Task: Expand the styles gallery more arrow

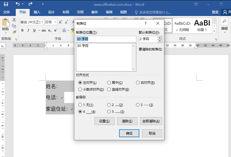Action: (214, 31)
